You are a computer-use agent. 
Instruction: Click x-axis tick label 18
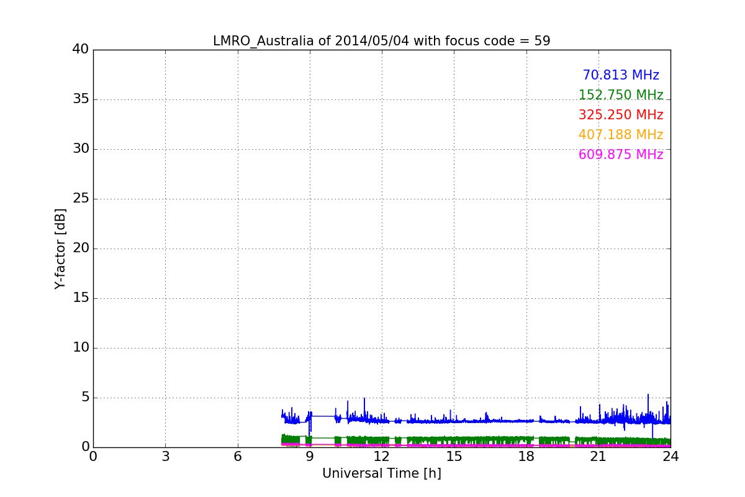coord(526,457)
